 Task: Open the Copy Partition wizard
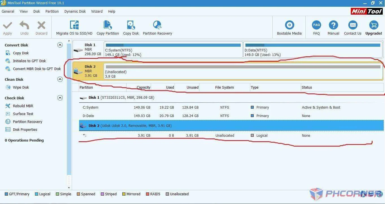coord(108,28)
